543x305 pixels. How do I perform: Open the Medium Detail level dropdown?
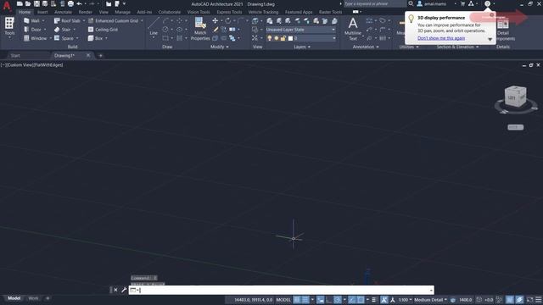pos(430,299)
